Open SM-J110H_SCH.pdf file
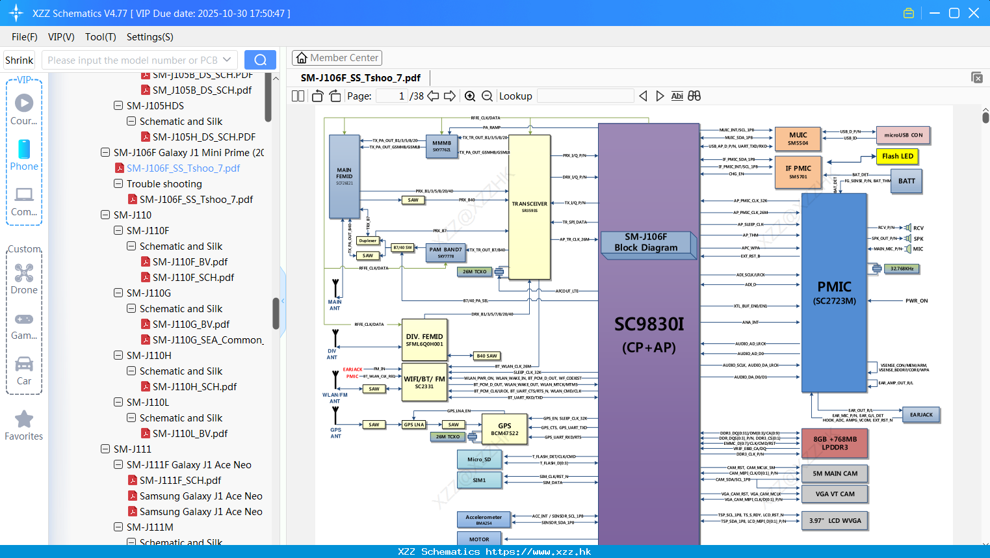 click(x=194, y=386)
